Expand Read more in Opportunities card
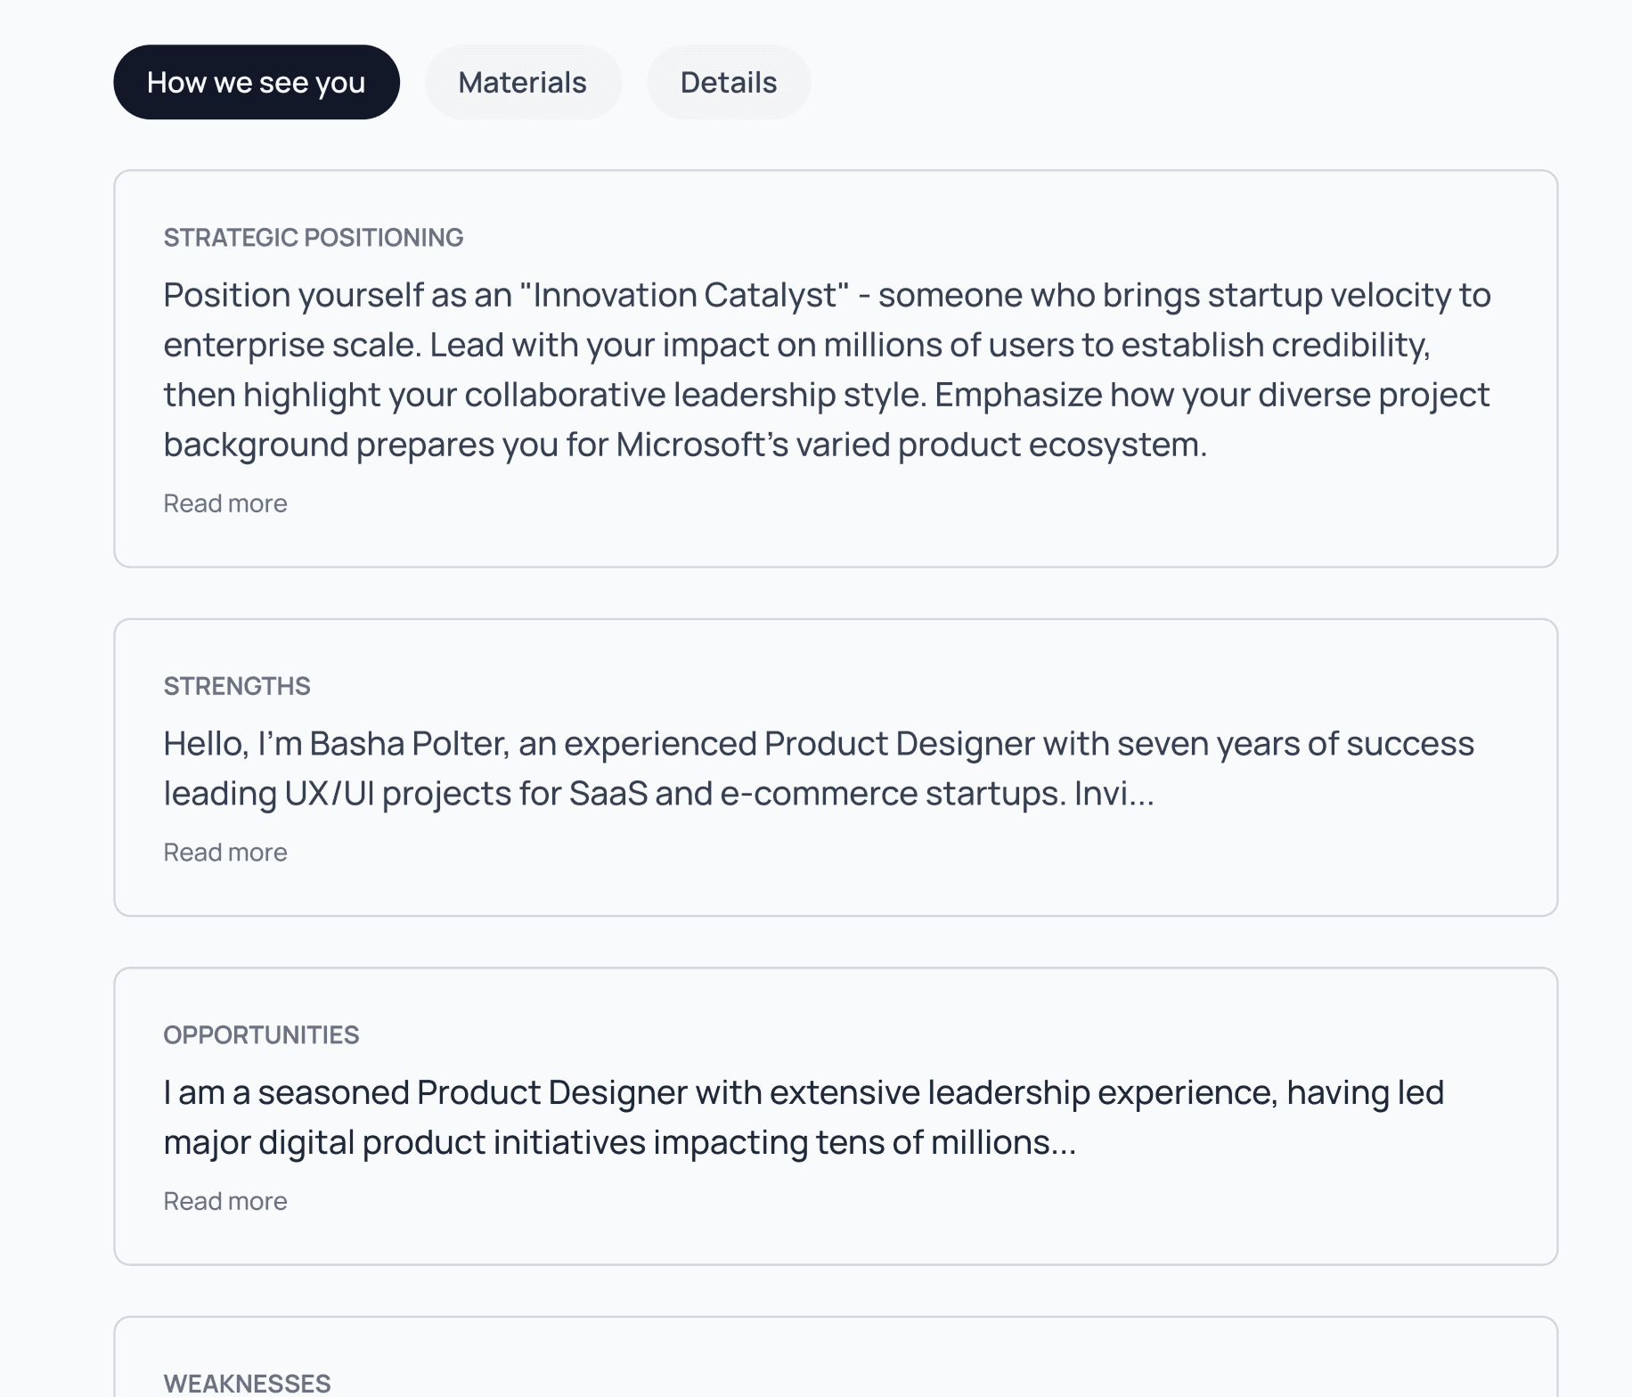This screenshot has width=1632, height=1397. tap(225, 1201)
